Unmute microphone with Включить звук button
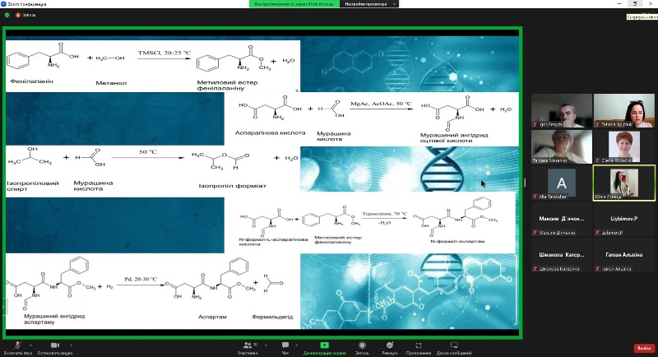 [17, 348]
